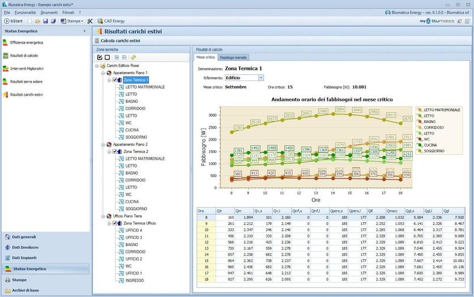Toggle the Zona Termica Ufficio checkbox
Image resolution: width=474 pixels, height=297 pixels.
click(115, 223)
